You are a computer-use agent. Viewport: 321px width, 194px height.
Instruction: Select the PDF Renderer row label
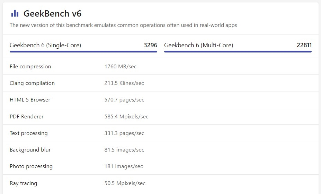coord(27,116)
